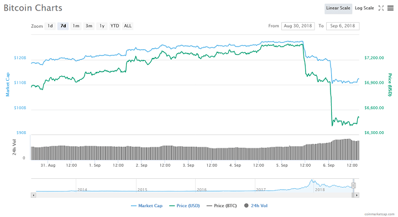Click the left scroll arrow of navigator

point(33,195)
